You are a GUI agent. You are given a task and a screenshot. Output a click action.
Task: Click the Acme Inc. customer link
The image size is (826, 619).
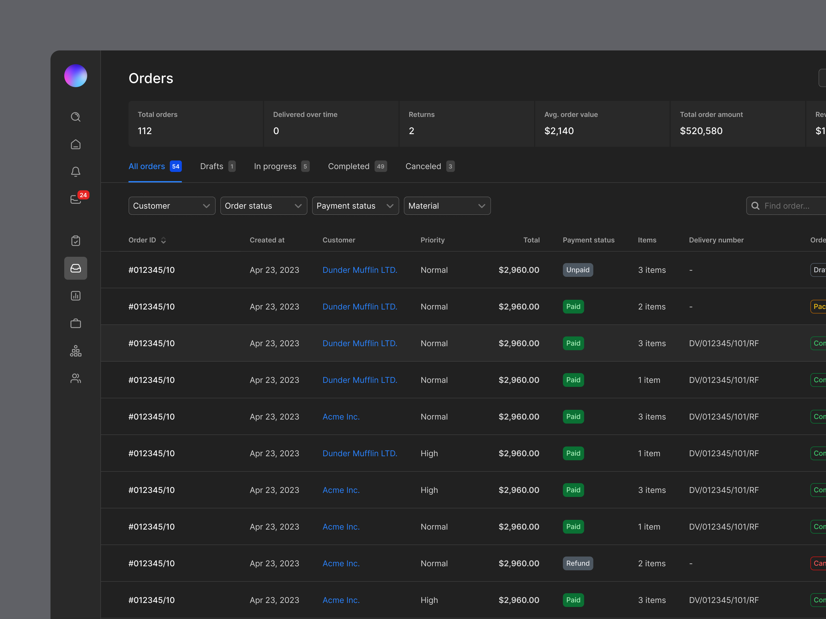[x=341, y=416]
